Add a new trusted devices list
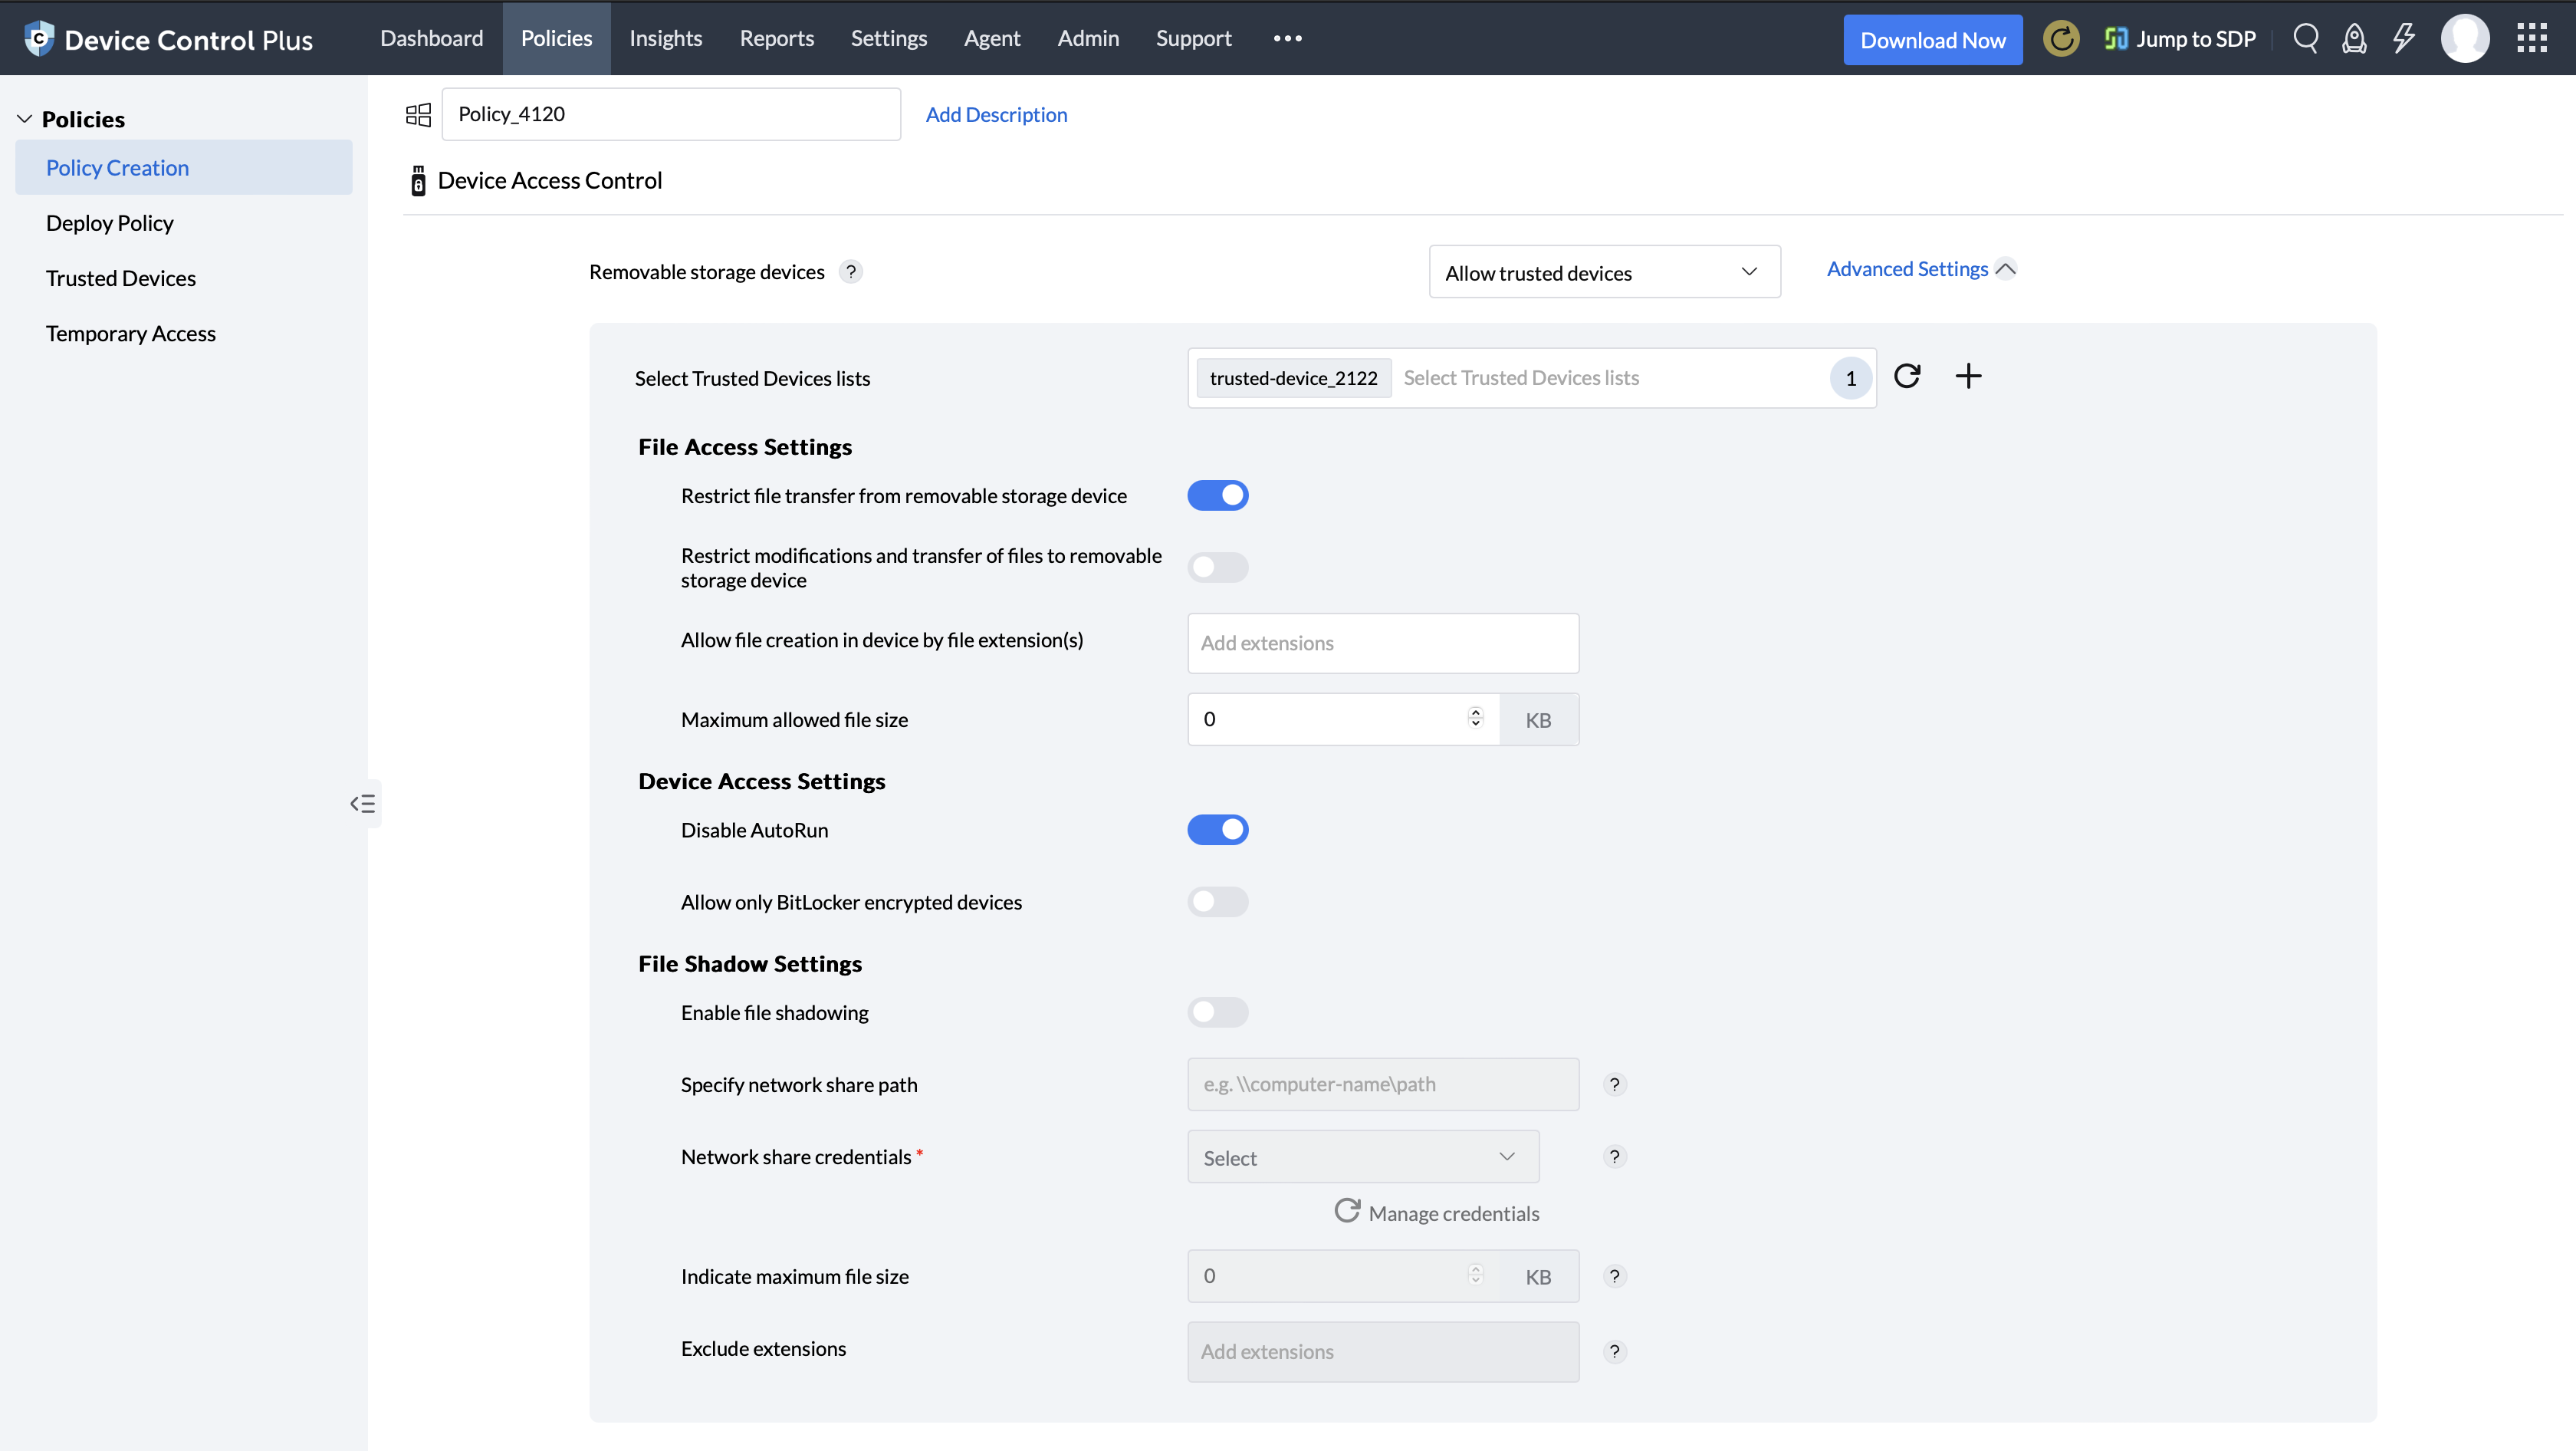Viewport: 2576px width, 1451px height. click(x=1968, y=376)
